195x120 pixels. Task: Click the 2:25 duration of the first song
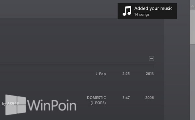point(126,74)
